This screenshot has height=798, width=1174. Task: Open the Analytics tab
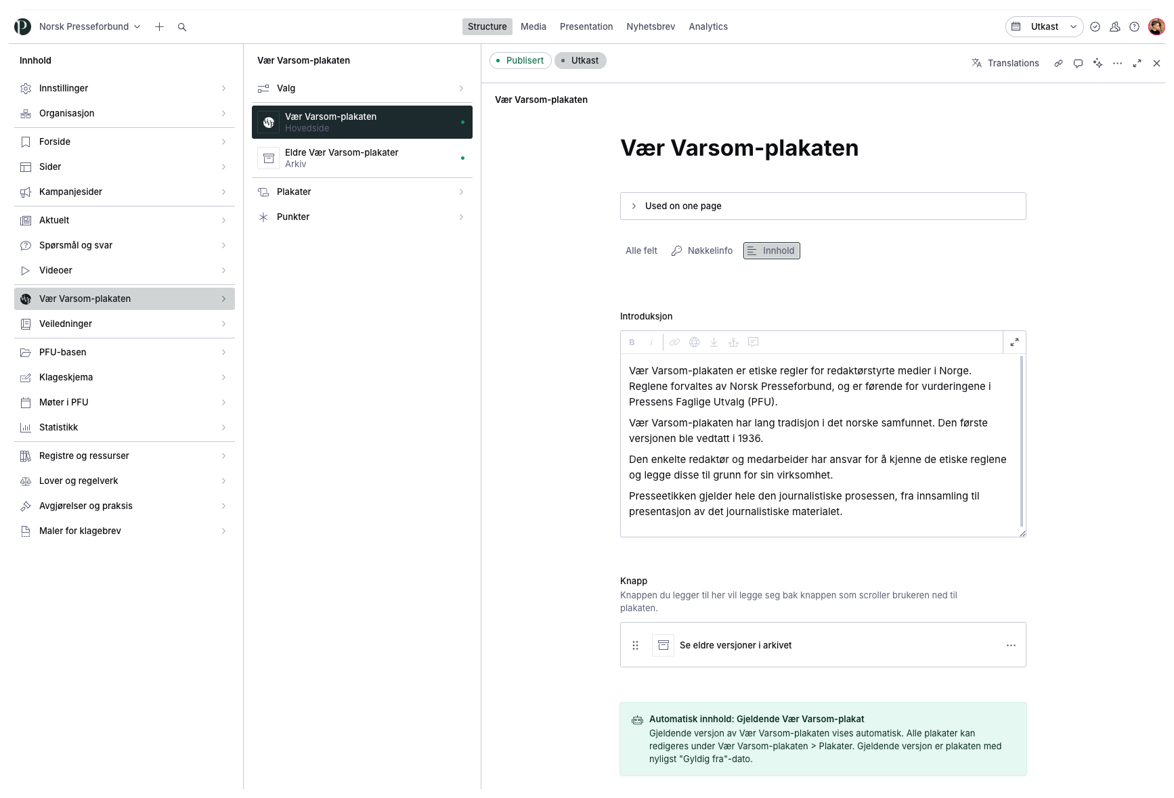[708, 27]
